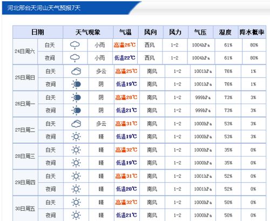The height and width of the screenshot is (221, 270).
Task: Click the sunny icon for 30日 夜间
Action: tap(76, 215)
